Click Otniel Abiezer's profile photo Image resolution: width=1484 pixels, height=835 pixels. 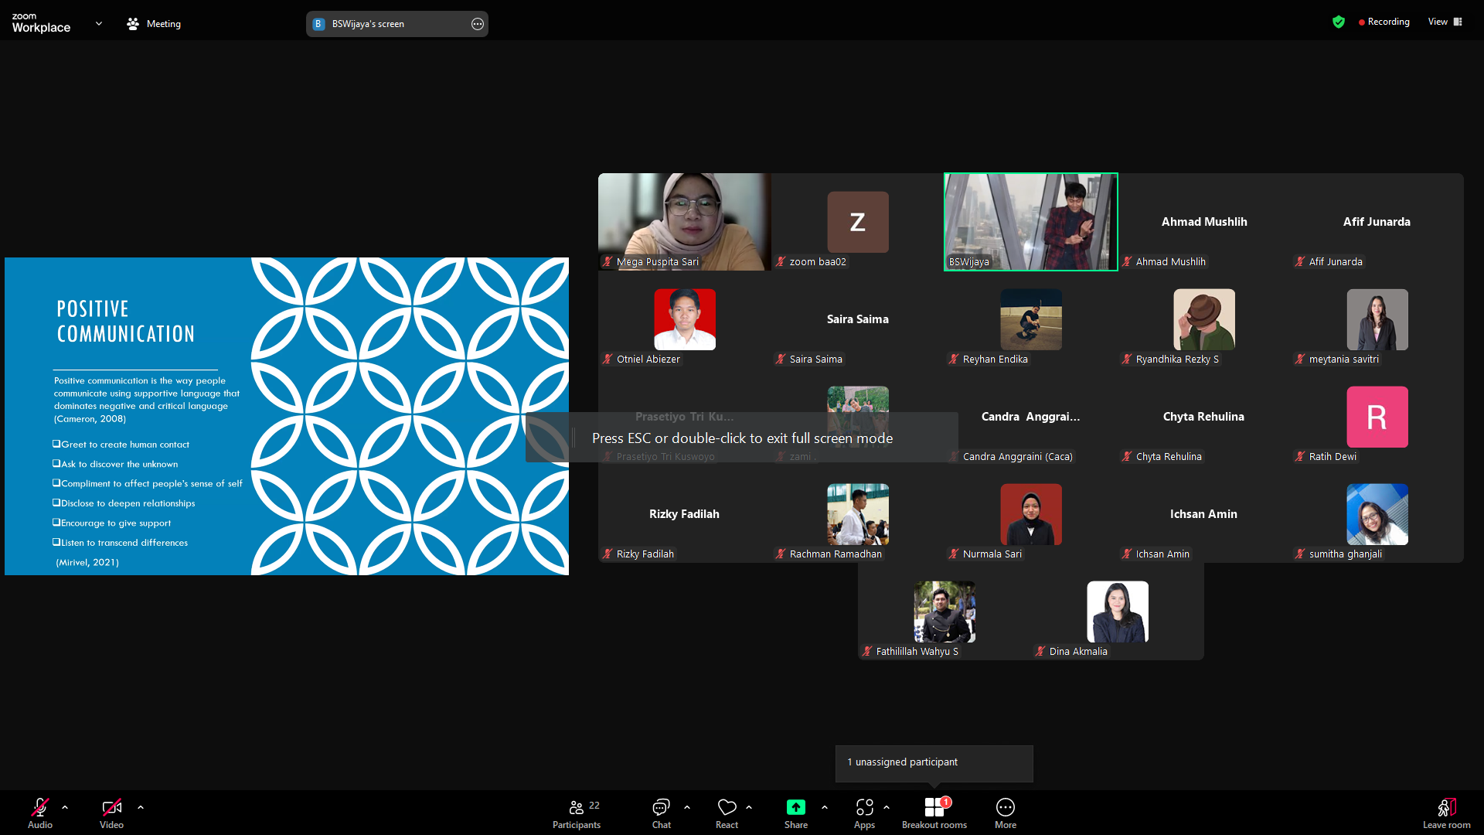tap(685, 319)
